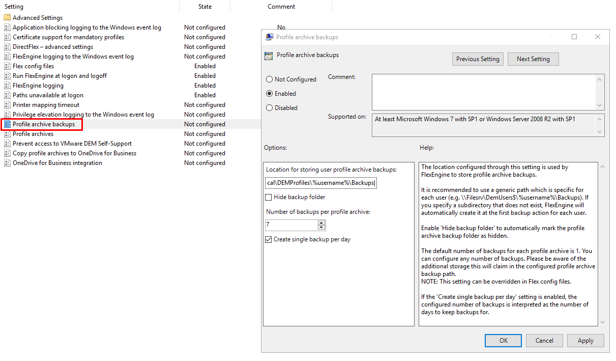Click the OneDrive for Business integration icon
The width and height of the screenshot is (616, 361).
pos(8,162)
